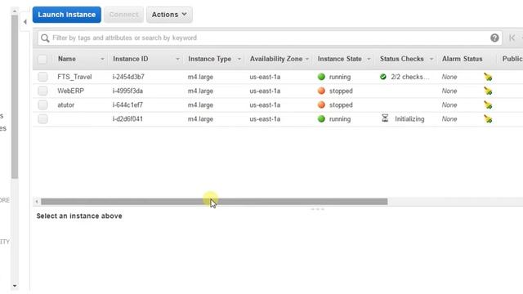This screenshot has width=523, height=294.
Task: Click the magnifier icon in filter box
Action: [45, 38]
